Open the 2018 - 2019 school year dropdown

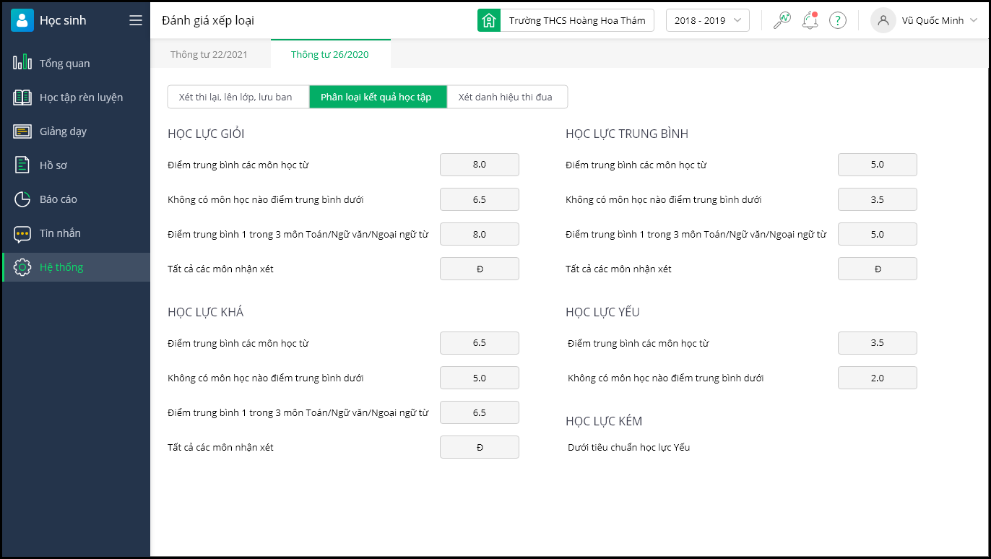(707, 20)
